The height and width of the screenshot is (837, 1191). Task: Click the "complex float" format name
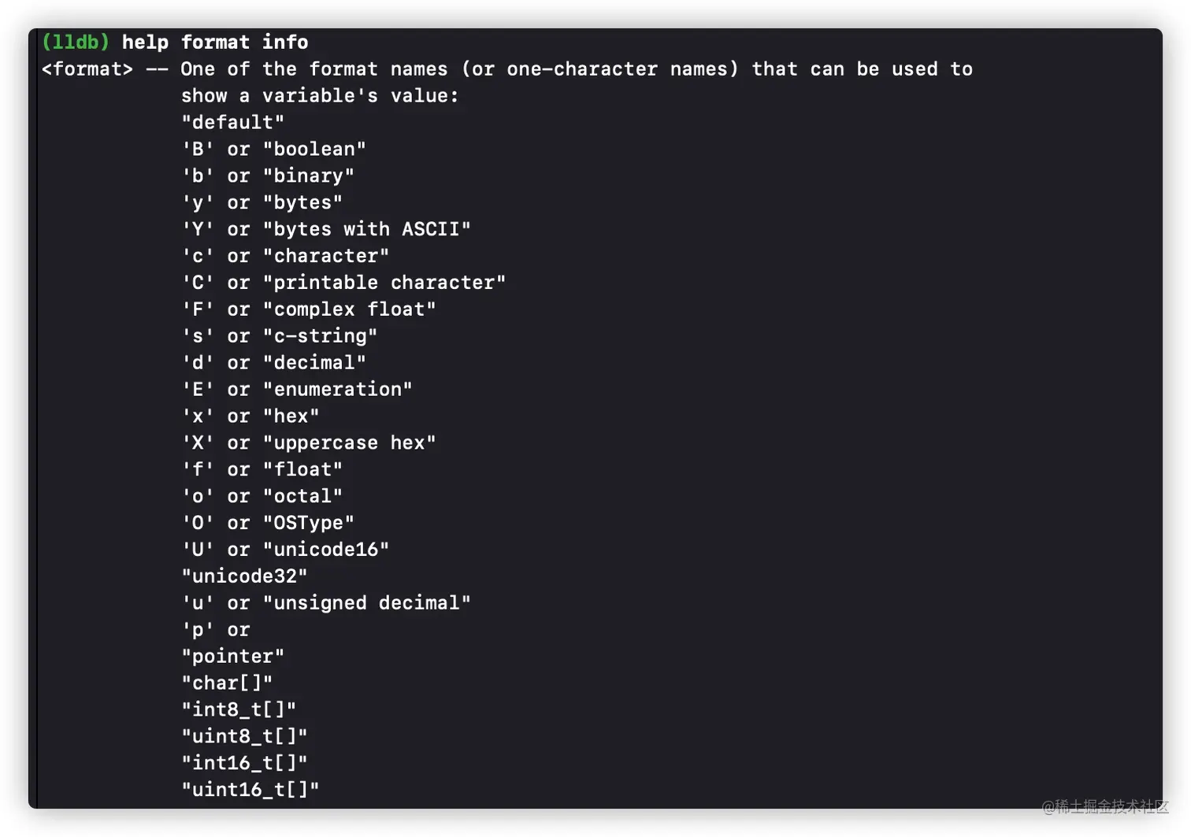coord(349,309)
